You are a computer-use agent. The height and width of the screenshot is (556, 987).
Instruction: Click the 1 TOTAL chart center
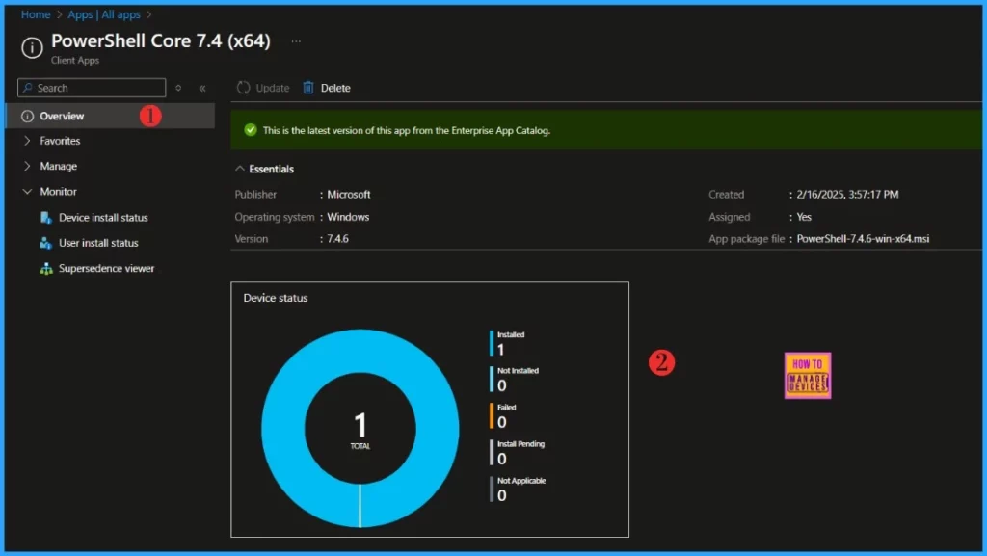tap(360, 431)
